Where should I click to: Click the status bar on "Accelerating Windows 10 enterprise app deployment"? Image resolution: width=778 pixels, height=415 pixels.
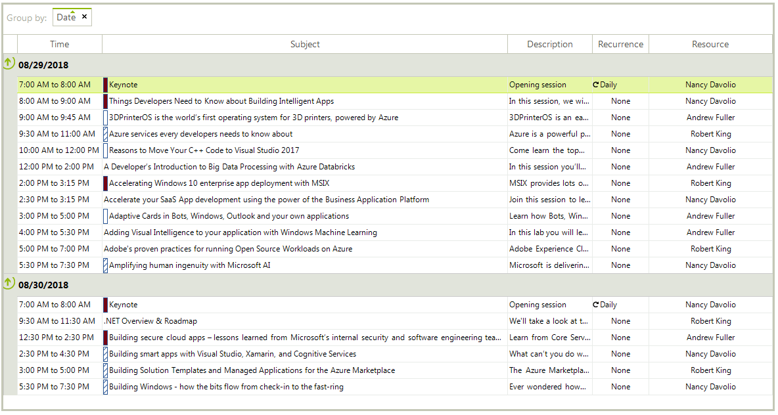point(105,183)
